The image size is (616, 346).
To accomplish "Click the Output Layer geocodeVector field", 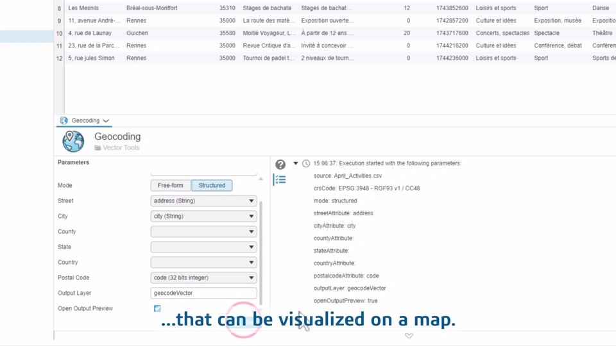I will [203, 293].
